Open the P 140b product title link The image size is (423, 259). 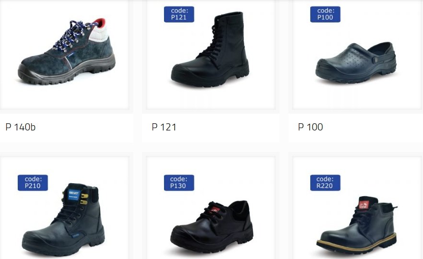coord(21,127)
